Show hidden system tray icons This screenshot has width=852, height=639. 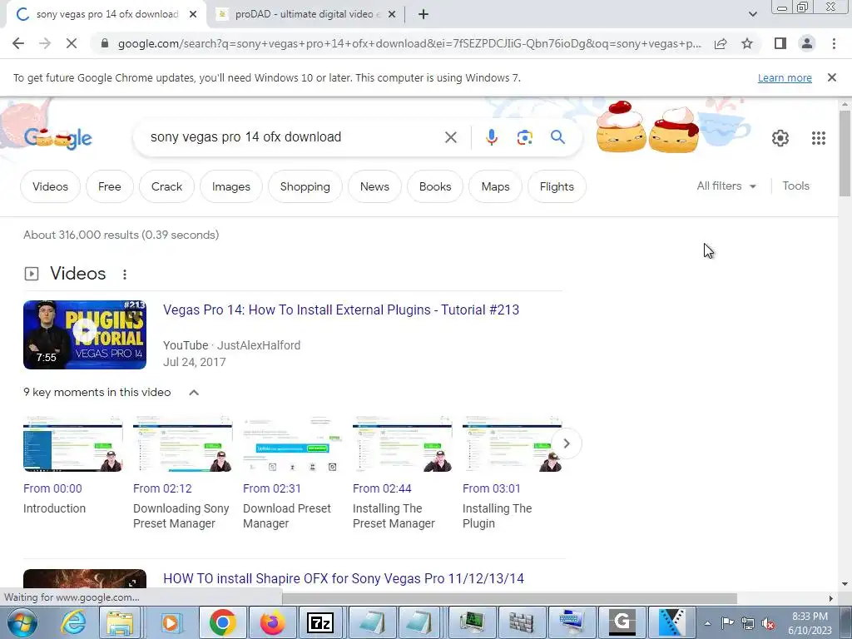(707, 623)
